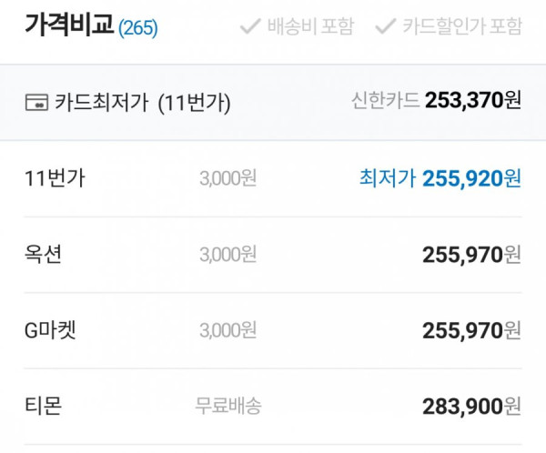This screenshot has width=546, height=453.
Task: Click the 옥션 price 255,970원
Action: coord(471,255)
